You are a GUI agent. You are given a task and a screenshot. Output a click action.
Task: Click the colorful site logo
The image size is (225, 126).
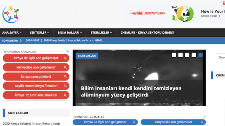click(x=11, y=14)
